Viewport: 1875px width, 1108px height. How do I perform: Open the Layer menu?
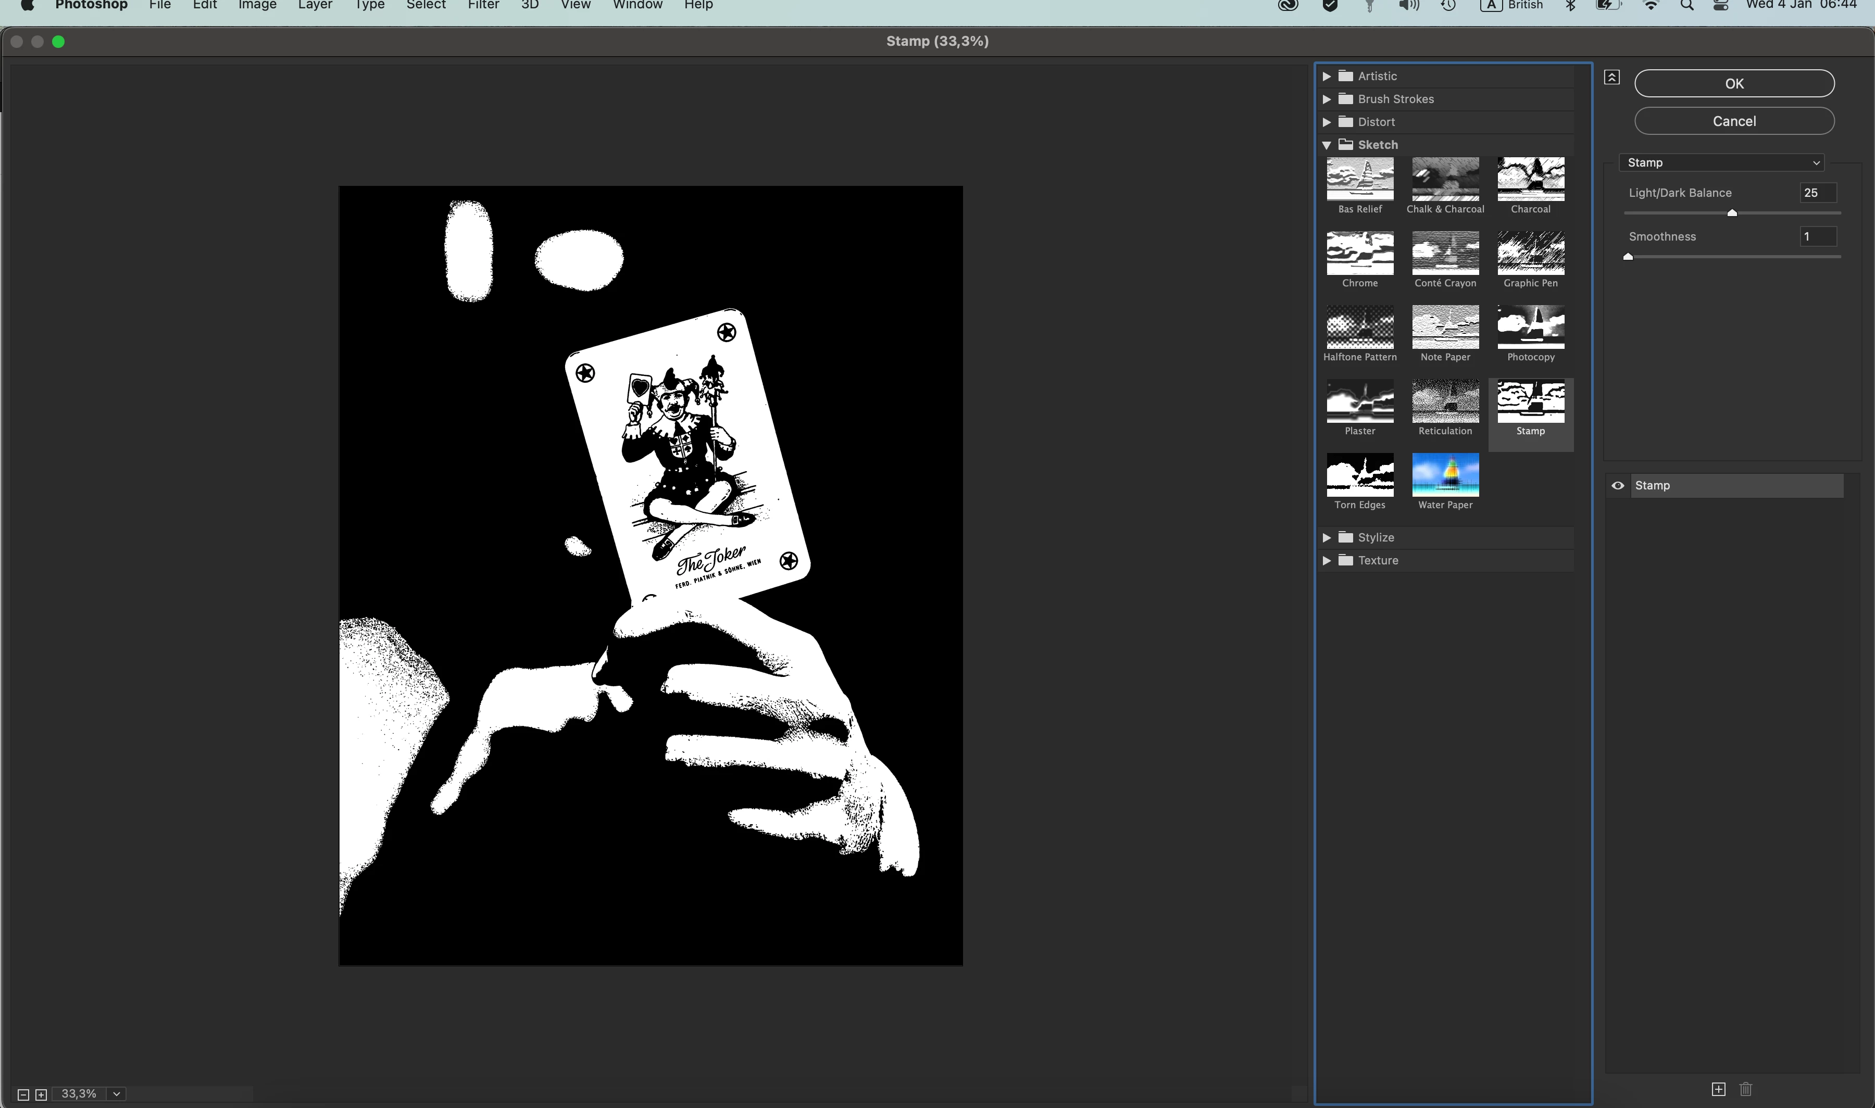[315, 5]
